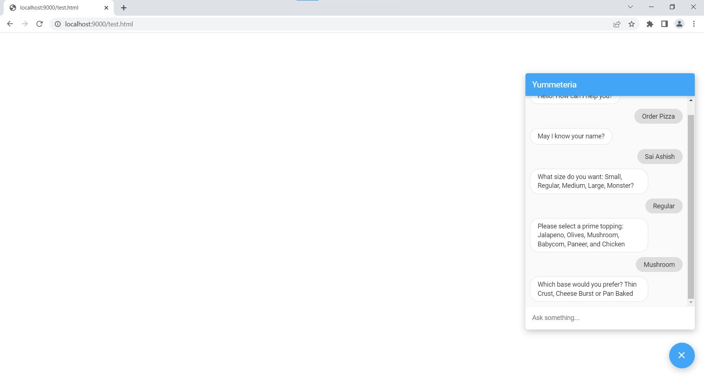704x376 pixels.
Task: Click the site information icon in address bar
Action: pyautogui.click(x=58, y=24)
